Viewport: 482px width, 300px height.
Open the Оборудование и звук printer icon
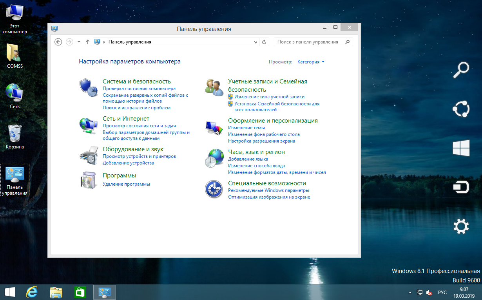pos(89,156)
